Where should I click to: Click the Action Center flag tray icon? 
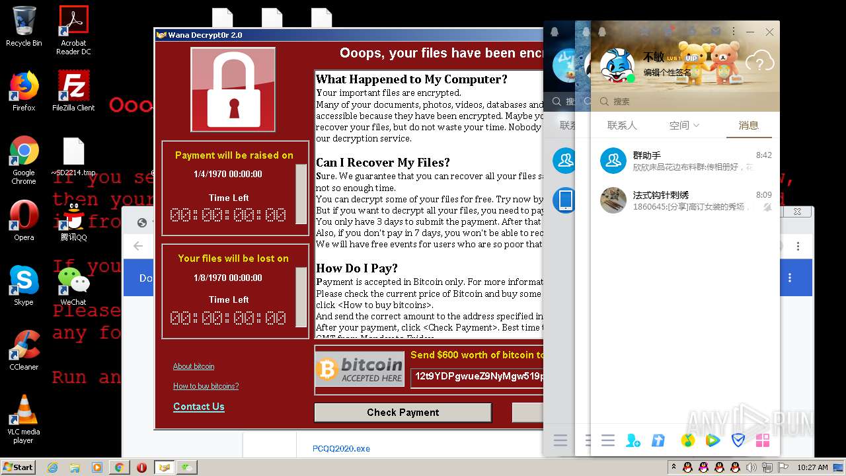point(783,467)
